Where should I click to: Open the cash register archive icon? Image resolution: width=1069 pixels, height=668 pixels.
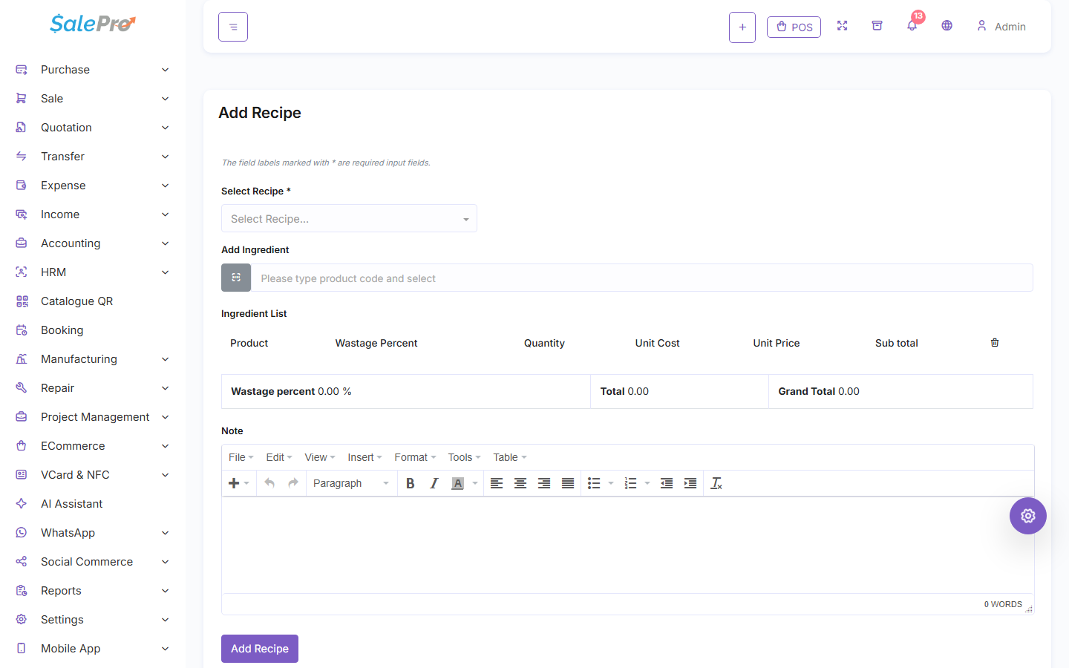point(877,26)
